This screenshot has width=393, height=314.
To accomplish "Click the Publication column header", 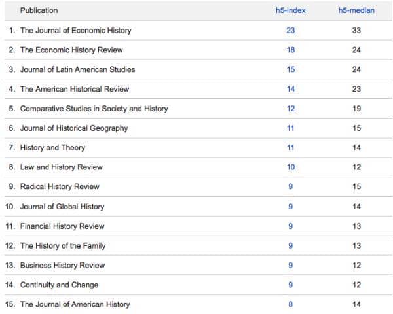I will click(39, 10).
